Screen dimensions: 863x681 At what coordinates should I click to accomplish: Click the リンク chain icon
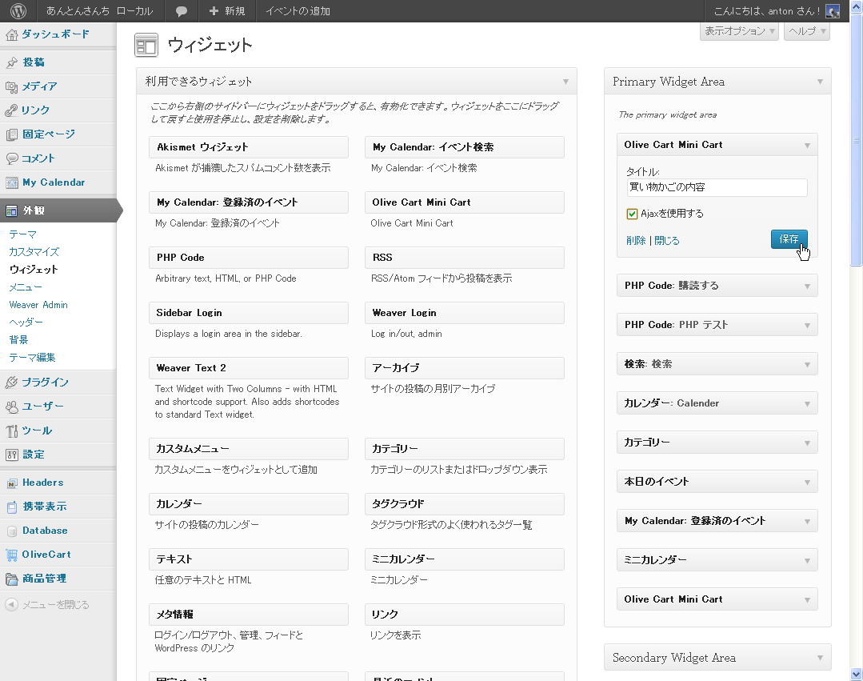coord(11,110)
